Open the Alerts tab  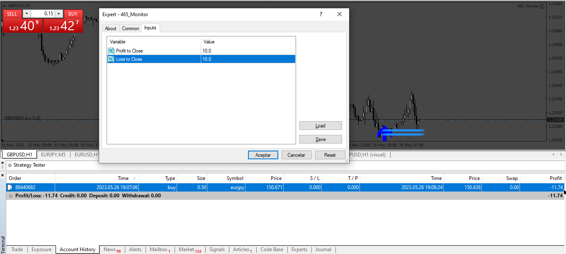[x=135, y=249]
